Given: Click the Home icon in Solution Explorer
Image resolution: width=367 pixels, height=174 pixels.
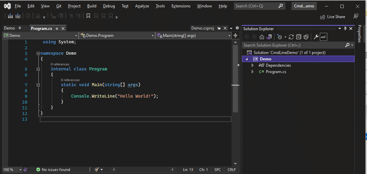Looking at the screenshot, I should [262, 37].
